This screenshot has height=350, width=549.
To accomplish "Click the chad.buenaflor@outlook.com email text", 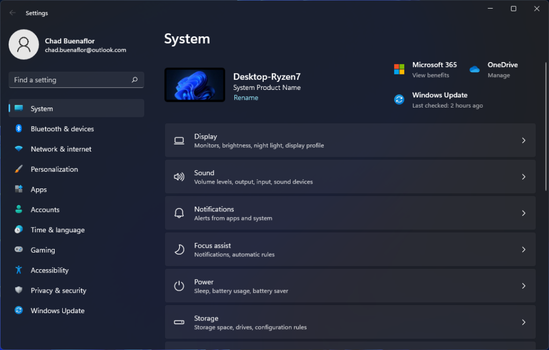I will (x=85, y=50).
